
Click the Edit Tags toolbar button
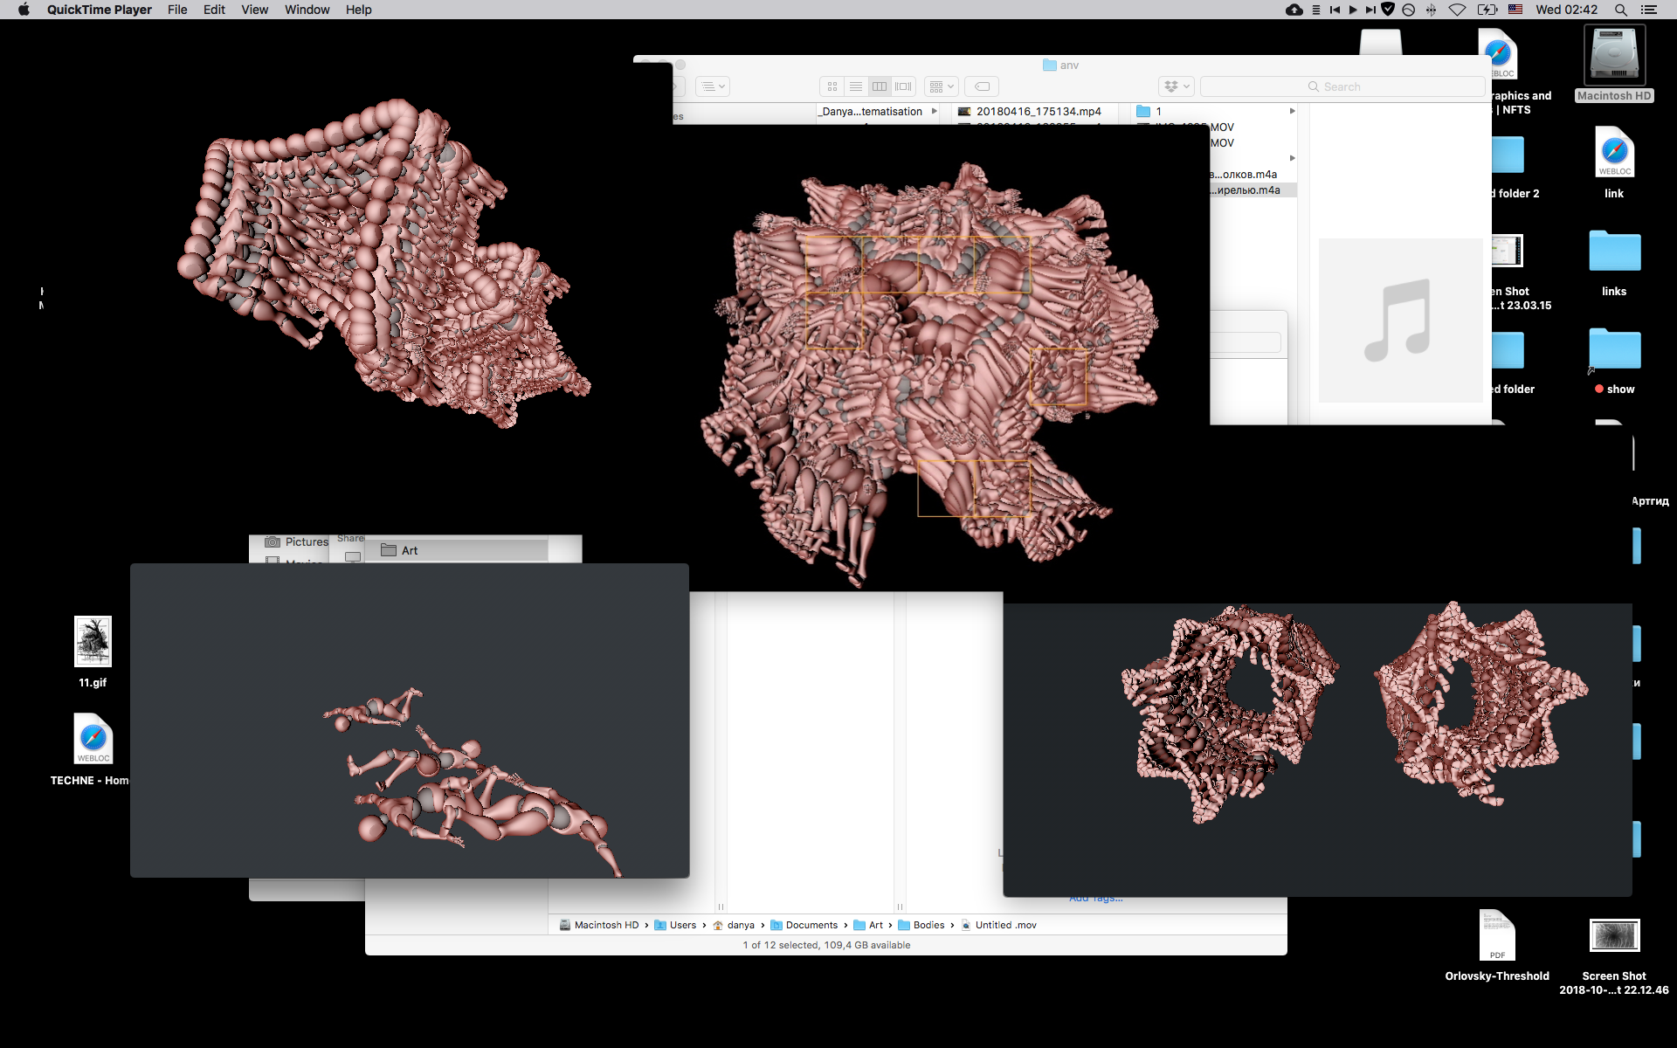(983, 86)
